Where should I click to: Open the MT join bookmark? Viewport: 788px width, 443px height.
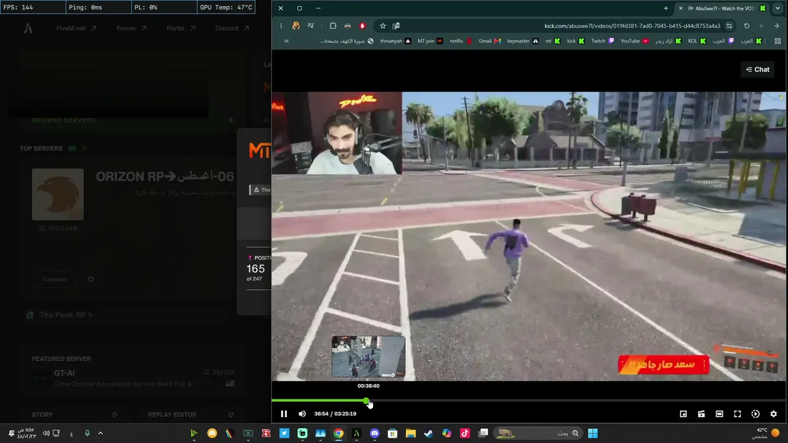pos(430,41)
